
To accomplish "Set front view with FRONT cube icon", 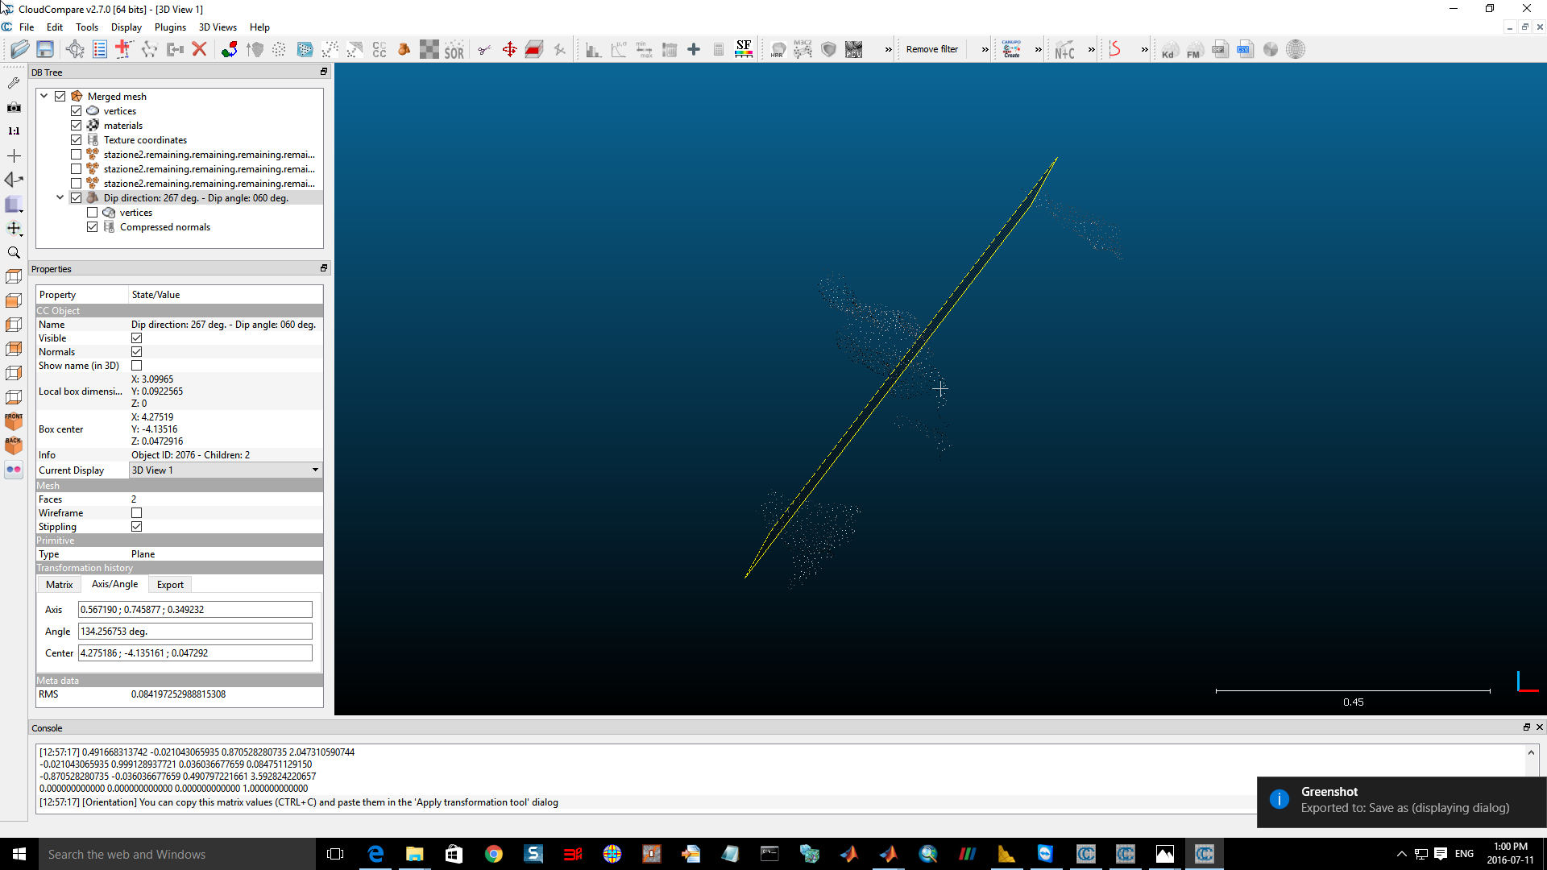I will click(14, 421).
